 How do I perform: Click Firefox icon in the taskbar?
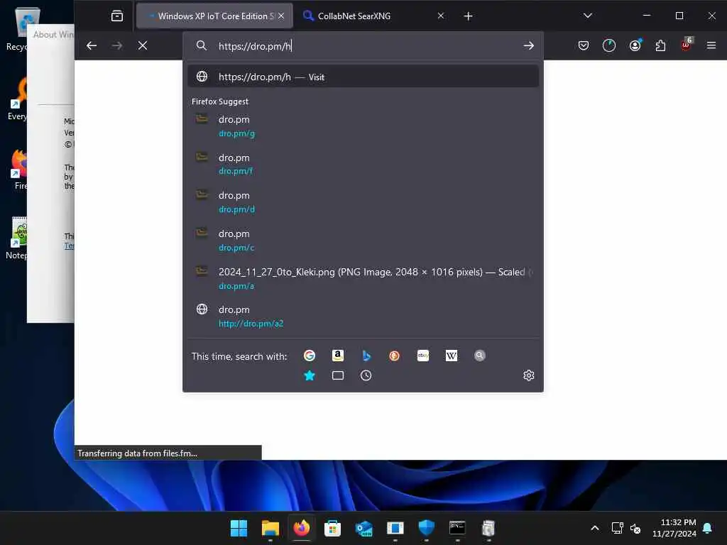(x=301, y=528)
